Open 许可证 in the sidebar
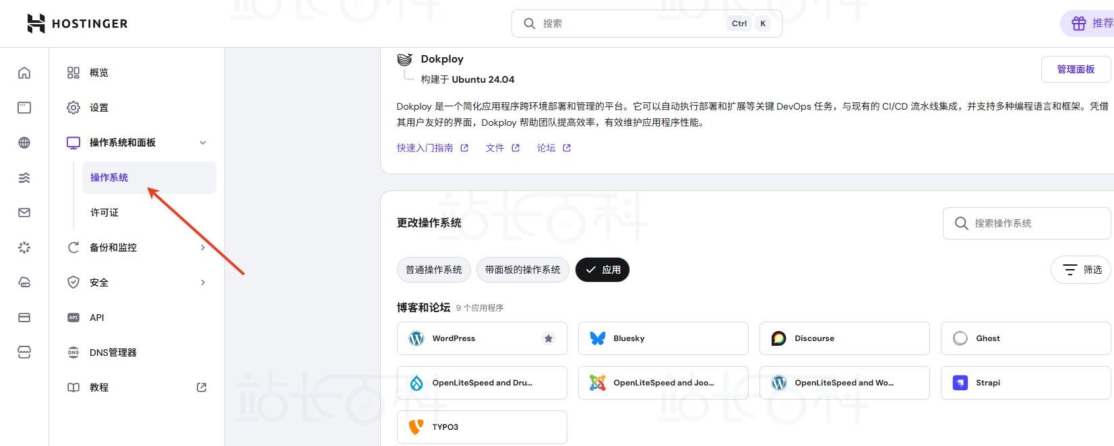The height and width of the screenshot is (446, 1114). [104, 213]
